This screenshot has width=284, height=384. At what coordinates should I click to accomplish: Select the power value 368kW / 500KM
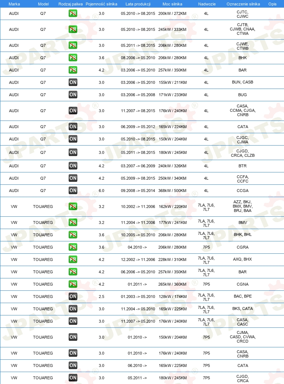(172, 191)
